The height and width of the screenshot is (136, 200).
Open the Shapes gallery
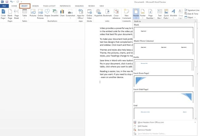tap(47, 14)
